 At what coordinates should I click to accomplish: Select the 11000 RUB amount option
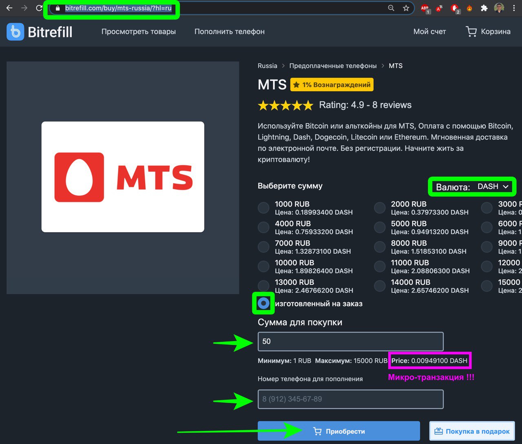(x=380, y=266)
